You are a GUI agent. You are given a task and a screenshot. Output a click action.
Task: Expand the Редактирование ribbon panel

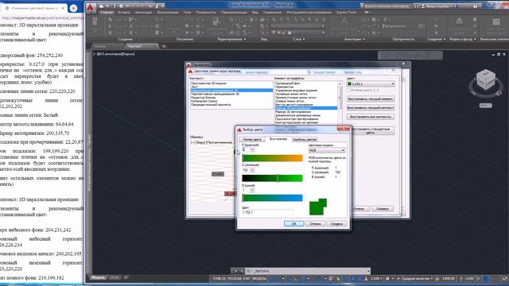[231, 39]
